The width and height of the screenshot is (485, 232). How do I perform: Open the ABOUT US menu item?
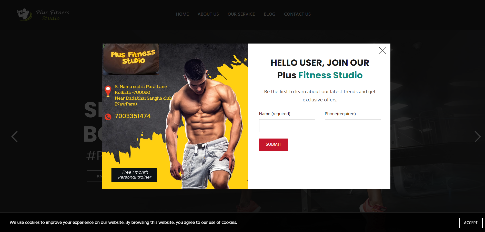(x=208, y=14)
